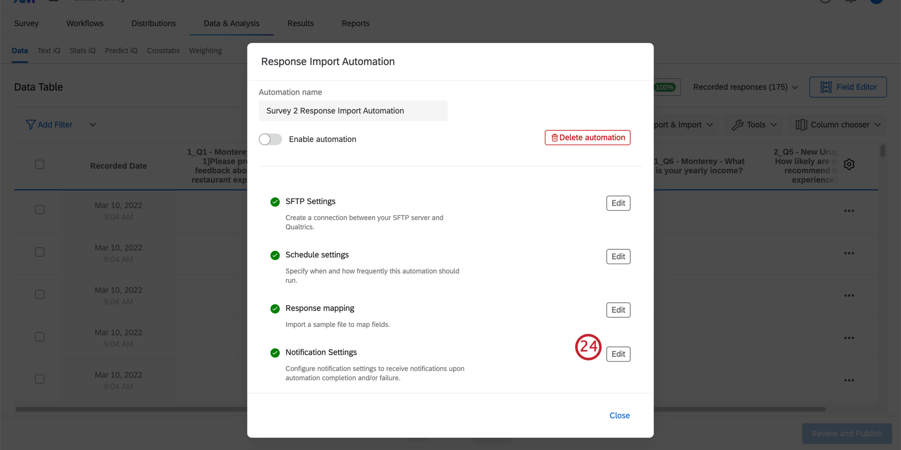Open the Text iQ sub-tab
901x450 pixels.
(49, 51)
